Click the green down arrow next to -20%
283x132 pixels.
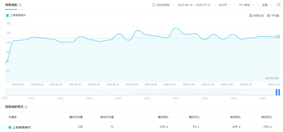167,127
